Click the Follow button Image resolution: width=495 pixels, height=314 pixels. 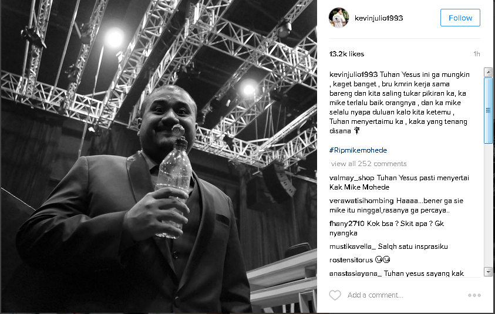click(x=460, y=18)
